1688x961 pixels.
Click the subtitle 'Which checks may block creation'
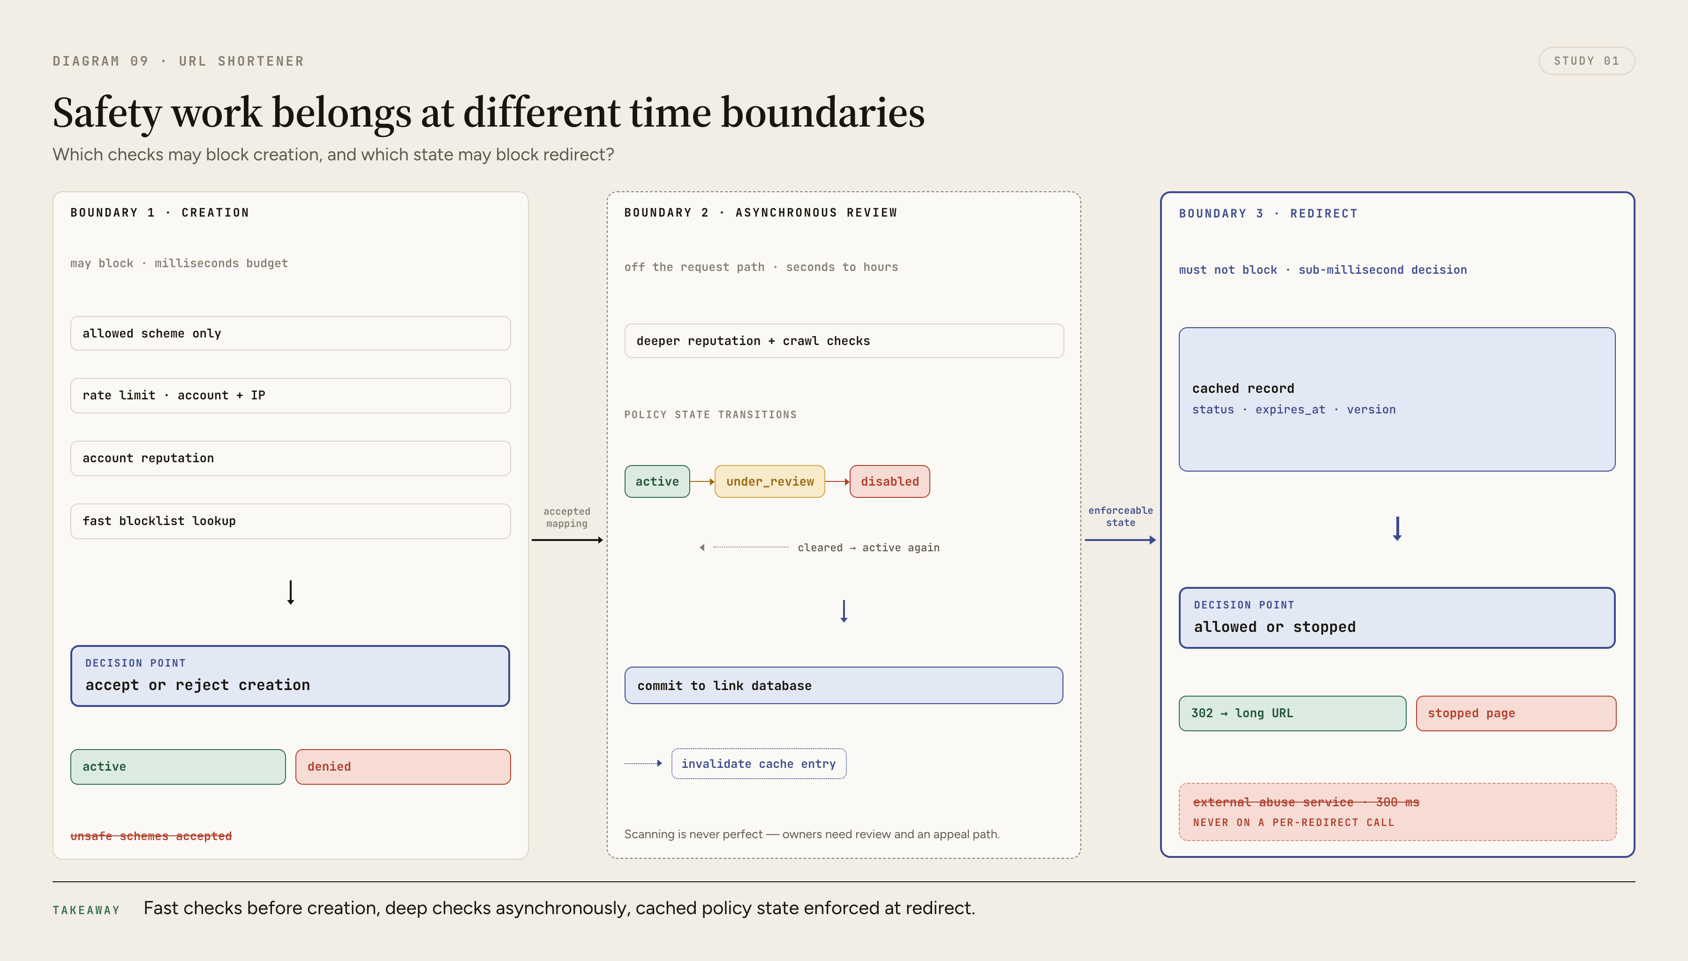tap(333, 154)
